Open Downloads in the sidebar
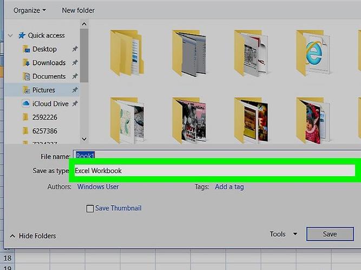 point(49,63)
